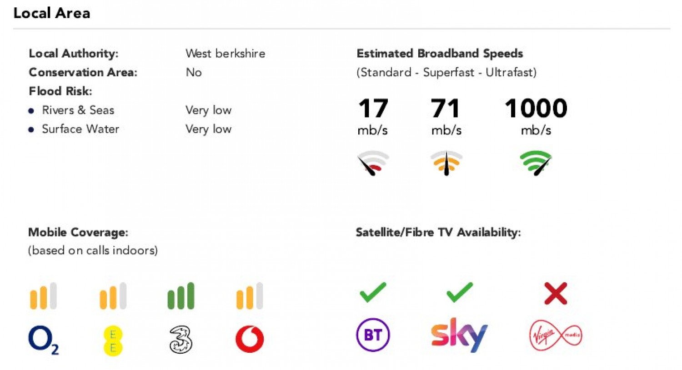The height and width of the screenshot is (370, 682).
Task: Click the Three network logo
Action: coord(181,340)
